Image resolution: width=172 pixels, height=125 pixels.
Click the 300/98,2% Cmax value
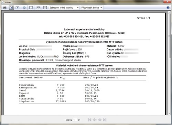click(92, 85)
